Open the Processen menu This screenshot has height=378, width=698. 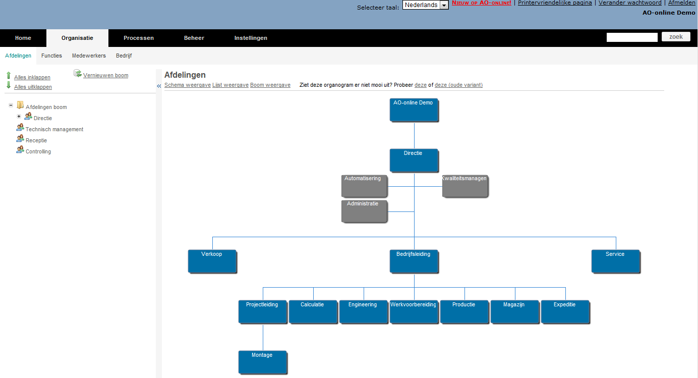[139, 38]
